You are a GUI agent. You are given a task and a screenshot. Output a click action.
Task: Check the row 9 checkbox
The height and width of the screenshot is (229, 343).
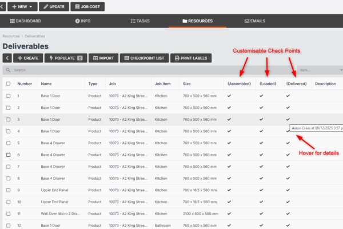[x=9, y=190]
